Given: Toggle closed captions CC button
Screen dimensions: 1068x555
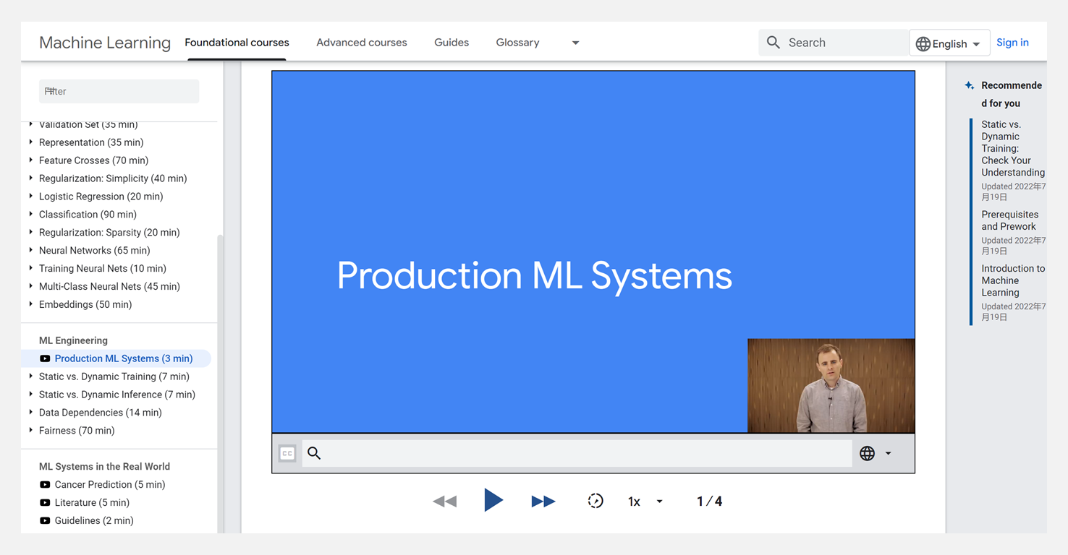Looking at the screenshot, I should (287, 453).
